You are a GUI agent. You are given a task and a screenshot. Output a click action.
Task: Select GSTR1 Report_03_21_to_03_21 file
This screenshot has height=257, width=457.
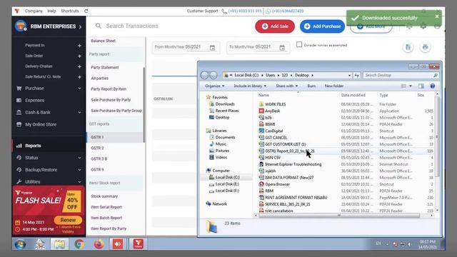point(290,151)
